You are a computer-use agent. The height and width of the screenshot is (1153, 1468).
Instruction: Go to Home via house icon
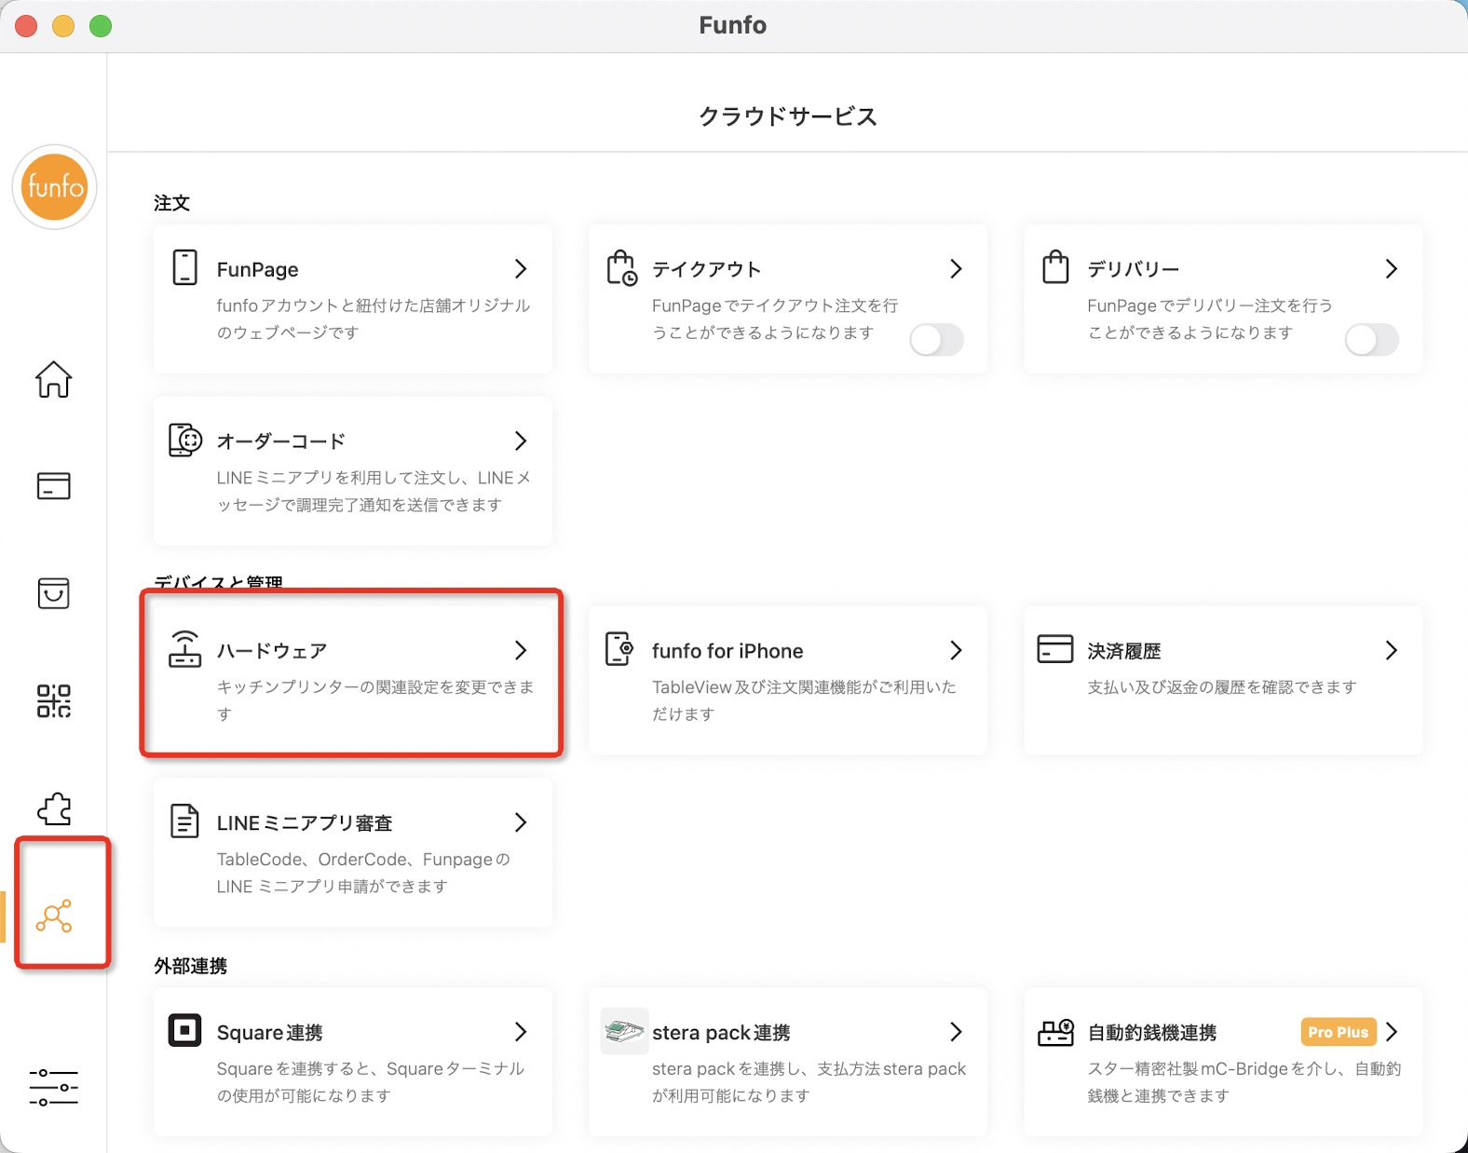click(53, 379)
